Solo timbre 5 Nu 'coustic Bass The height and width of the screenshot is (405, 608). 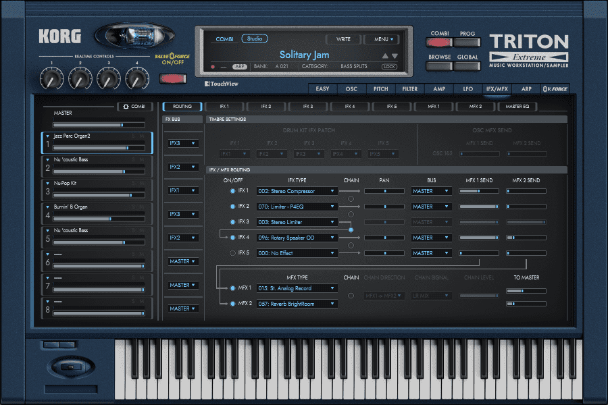[133, 231]
